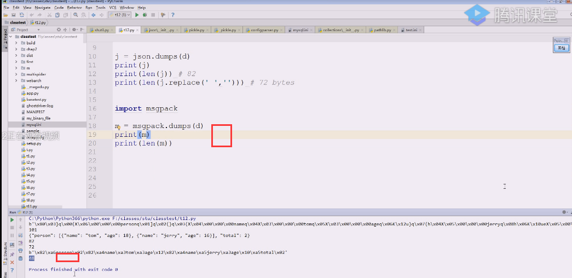Click the Run panel pause output icon
The width and height of the screenshot is (572, 278).
(12, 236)
